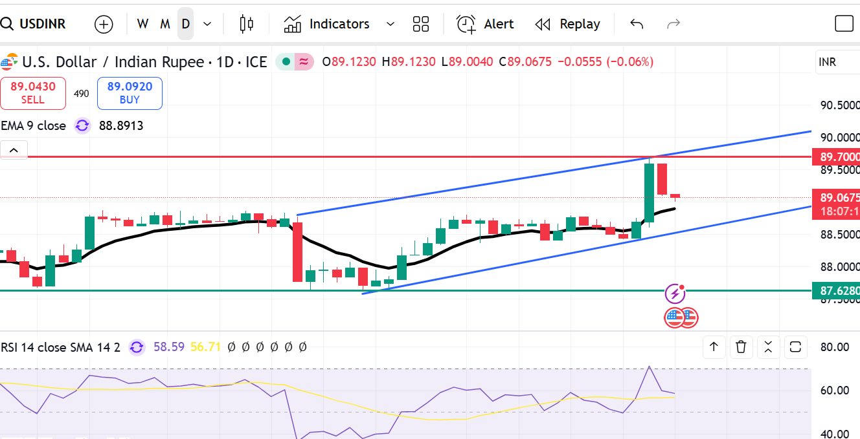Click the redo arrow

[x=673, y=25]
